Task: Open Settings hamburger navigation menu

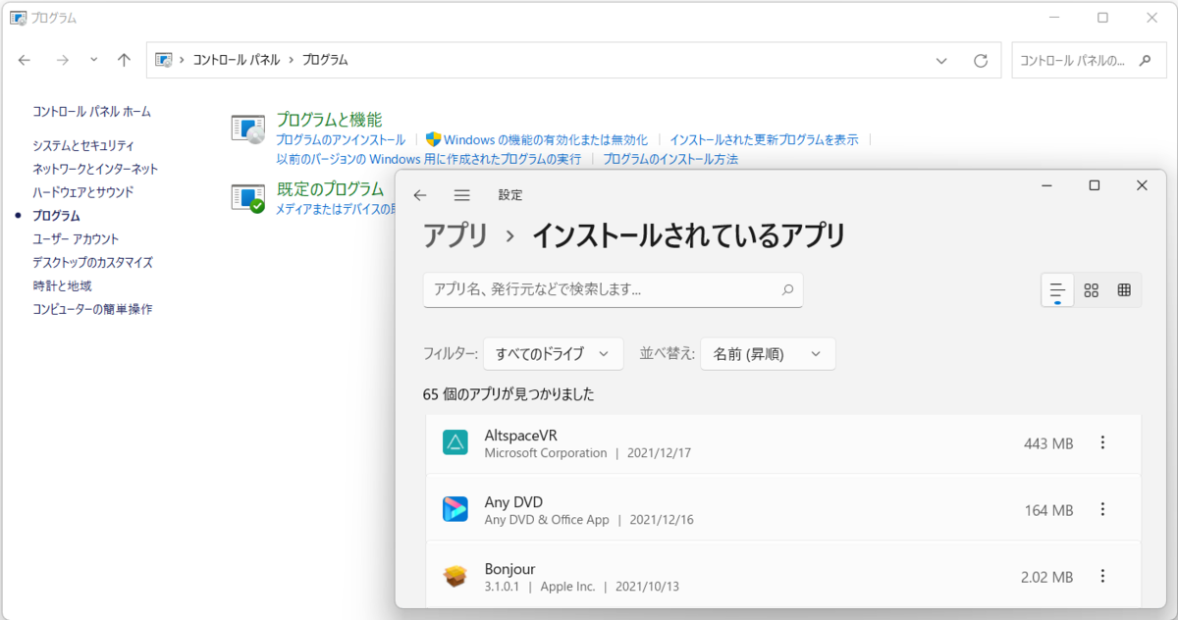Action: (462, 195)
